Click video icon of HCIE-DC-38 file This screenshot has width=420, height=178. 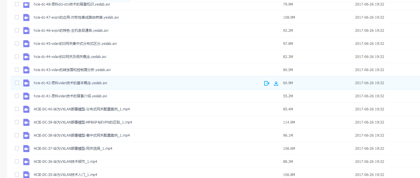coord(27,135)
